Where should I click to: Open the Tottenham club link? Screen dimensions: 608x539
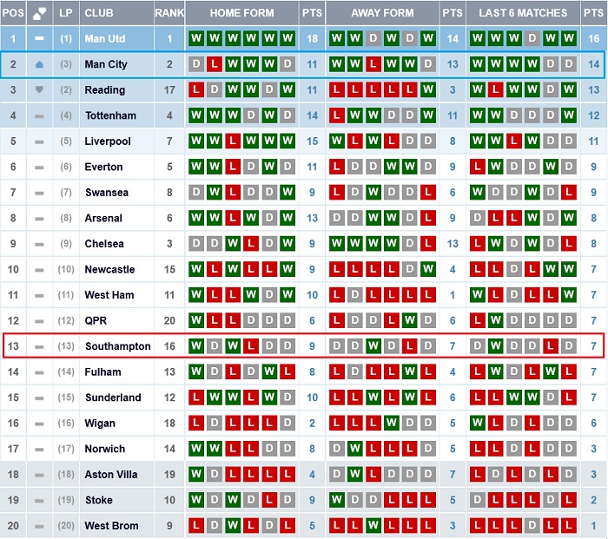[110, 115]
